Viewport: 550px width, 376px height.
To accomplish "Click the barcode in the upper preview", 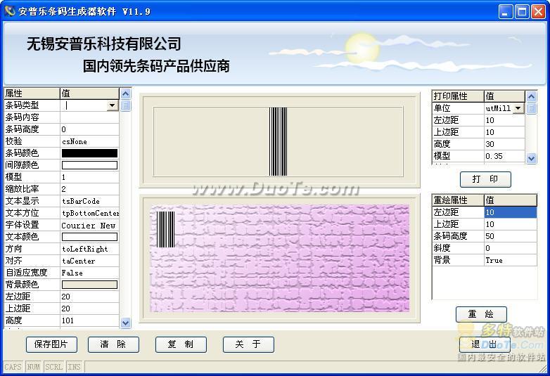I will 278,141.
